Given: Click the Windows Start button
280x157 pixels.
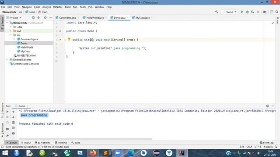Looking at the screenshot, I should point(5,153).
